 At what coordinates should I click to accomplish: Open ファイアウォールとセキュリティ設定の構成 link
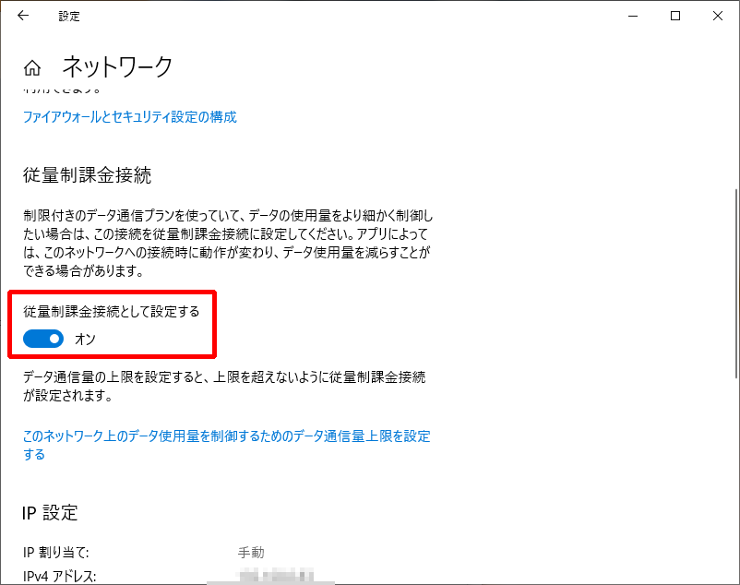click(130, 116)
